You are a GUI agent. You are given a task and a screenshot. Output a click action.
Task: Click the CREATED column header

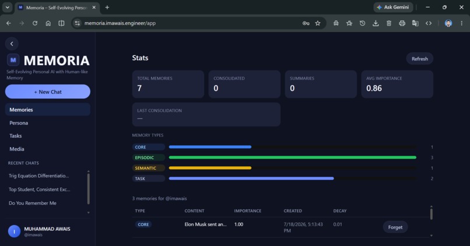(293, 211)
